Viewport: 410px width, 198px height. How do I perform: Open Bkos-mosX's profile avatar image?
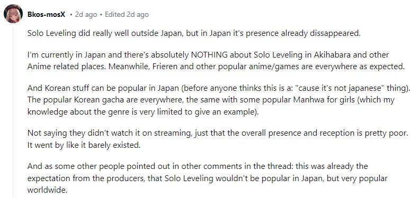(13, 14)
